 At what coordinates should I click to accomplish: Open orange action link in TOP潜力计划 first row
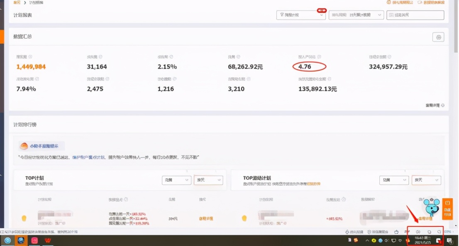[425, 219]
